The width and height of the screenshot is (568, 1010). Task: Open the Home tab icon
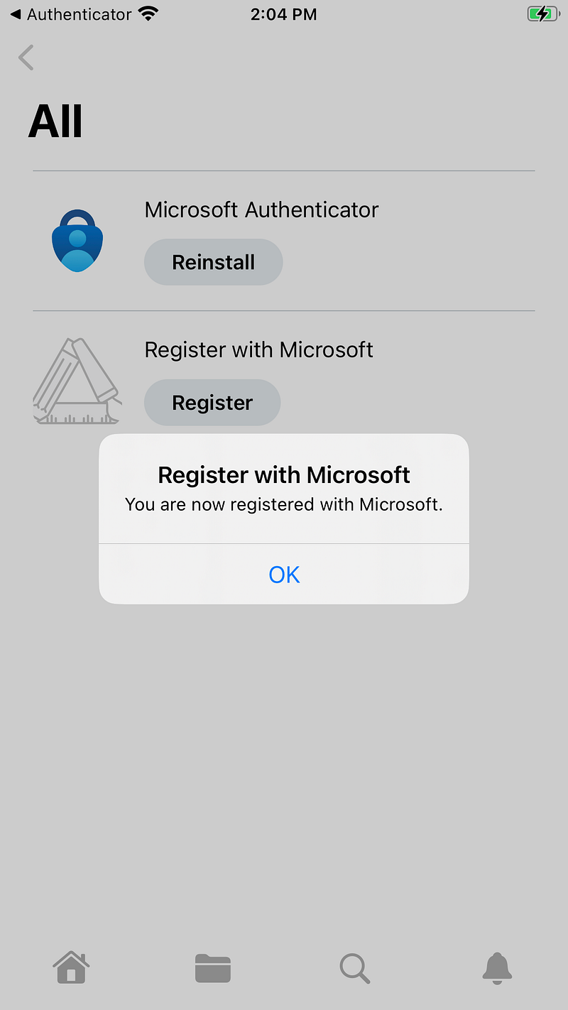coord(71,968)
